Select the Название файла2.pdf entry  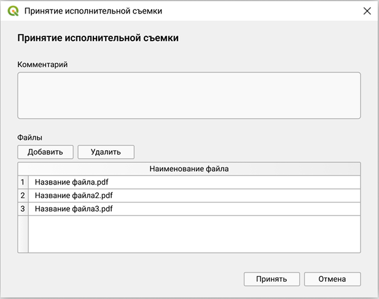coord(74,196)
